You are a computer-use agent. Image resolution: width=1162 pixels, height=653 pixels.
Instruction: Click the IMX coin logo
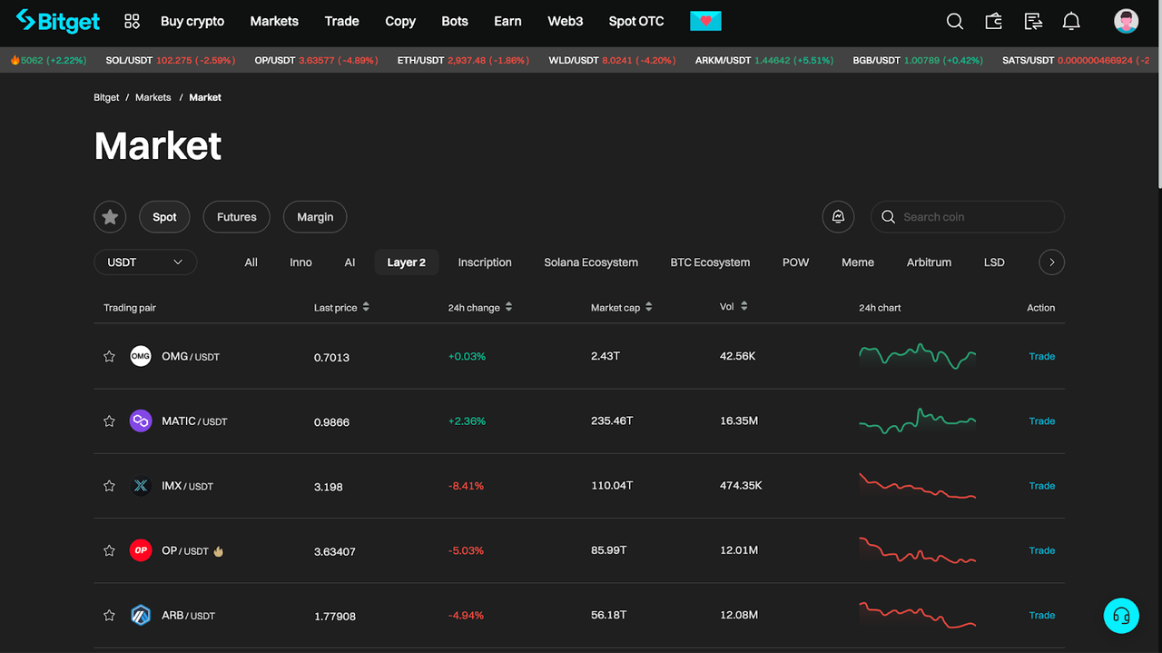140,486
